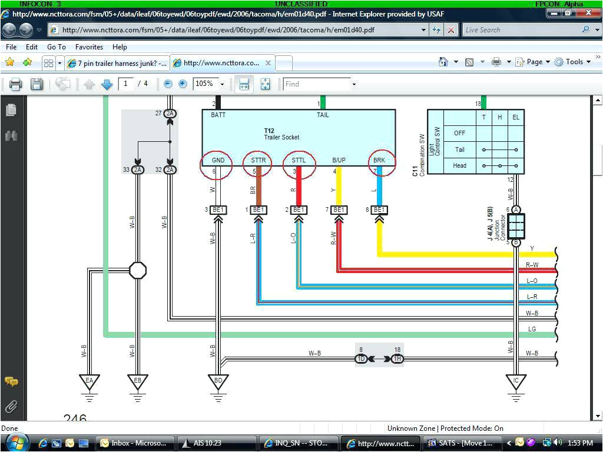This screenshot has width=603, height=452.
Task: Zoom in with the plus button
Action: (183, 84)
